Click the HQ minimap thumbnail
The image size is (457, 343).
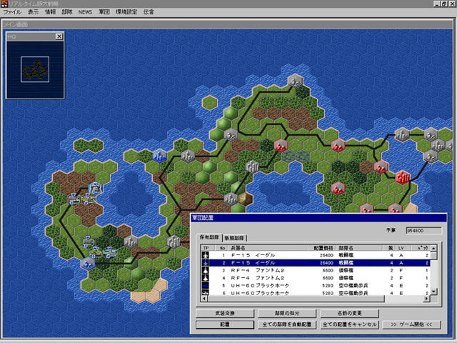click(x=34, y=69)
